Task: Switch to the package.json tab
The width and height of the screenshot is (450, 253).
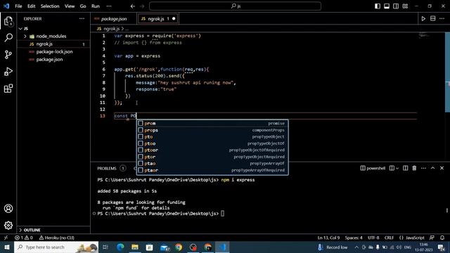Action: (x=114, y=19)
